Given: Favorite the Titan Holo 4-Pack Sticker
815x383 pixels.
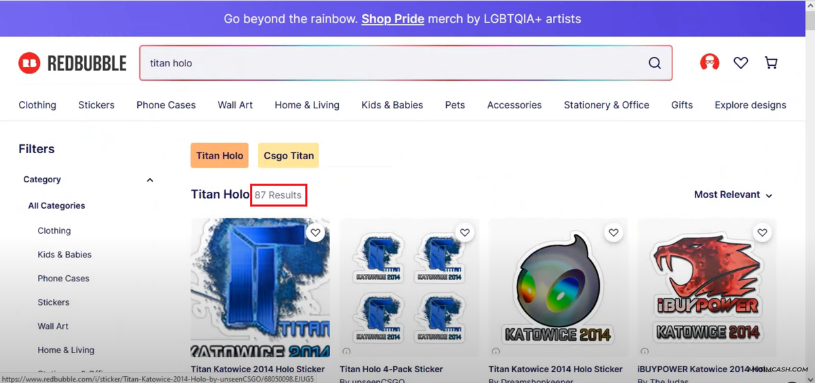Looking at the screenshot, I should point(465,233).
